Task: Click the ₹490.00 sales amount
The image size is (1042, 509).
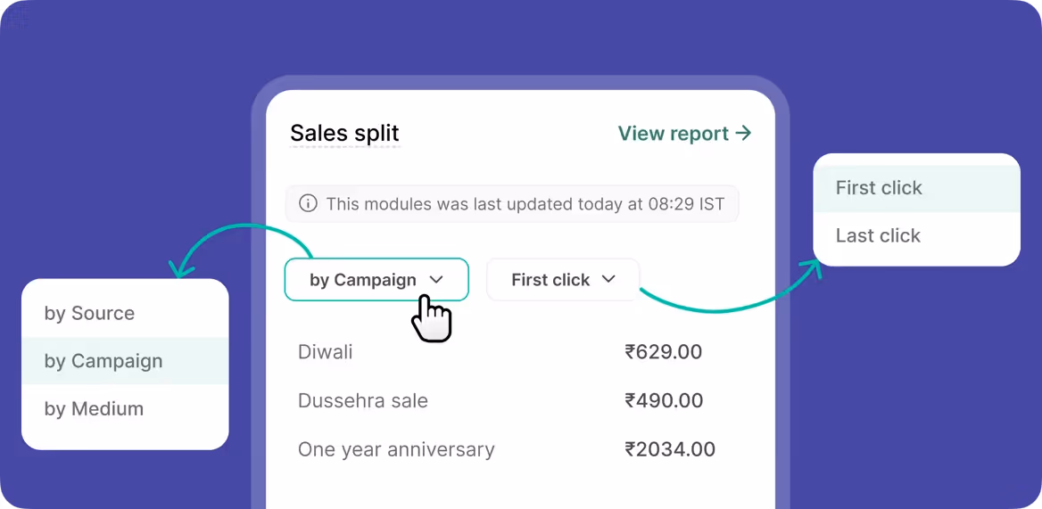Action: click(664, 401)
